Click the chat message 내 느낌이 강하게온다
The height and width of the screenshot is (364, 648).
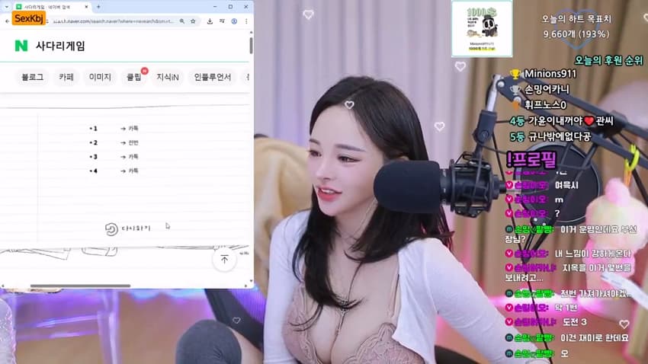click(x=592, y=254)
